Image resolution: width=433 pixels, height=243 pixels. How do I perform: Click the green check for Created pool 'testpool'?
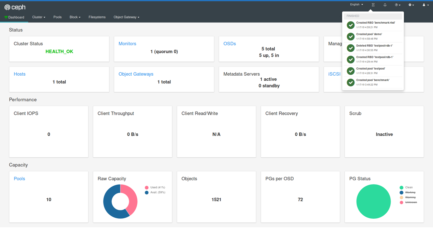click(x=351, y=71)
